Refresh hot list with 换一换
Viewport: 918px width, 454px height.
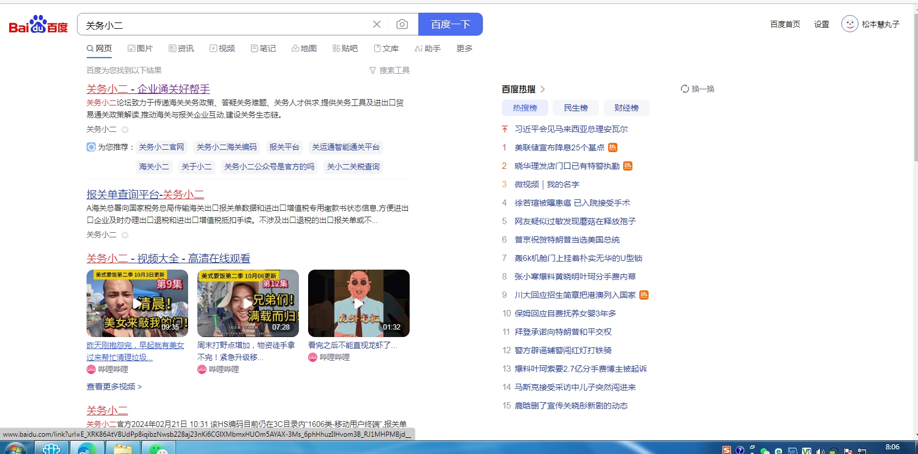(698, 89)
